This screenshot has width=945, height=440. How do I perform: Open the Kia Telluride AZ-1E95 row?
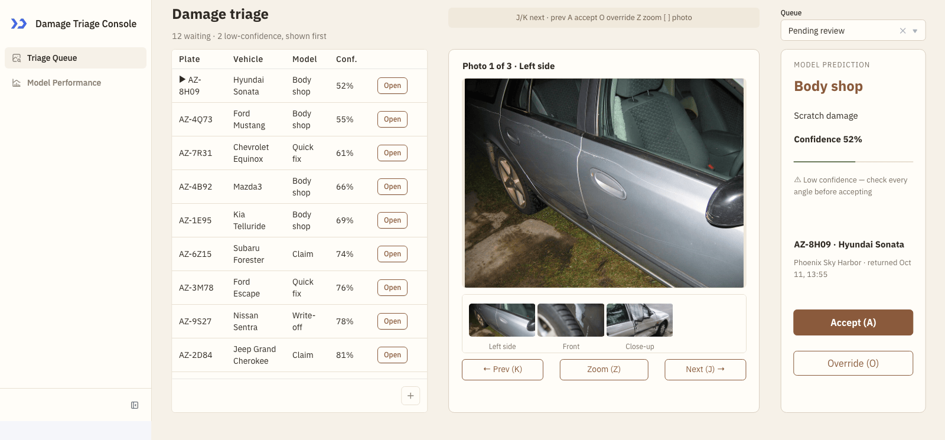click(x=392, y=220)
